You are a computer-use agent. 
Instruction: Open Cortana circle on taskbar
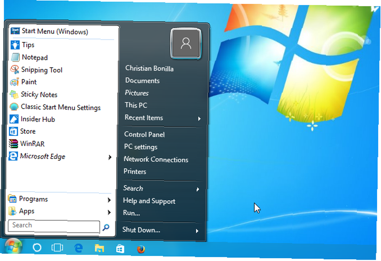click(37, 248)
